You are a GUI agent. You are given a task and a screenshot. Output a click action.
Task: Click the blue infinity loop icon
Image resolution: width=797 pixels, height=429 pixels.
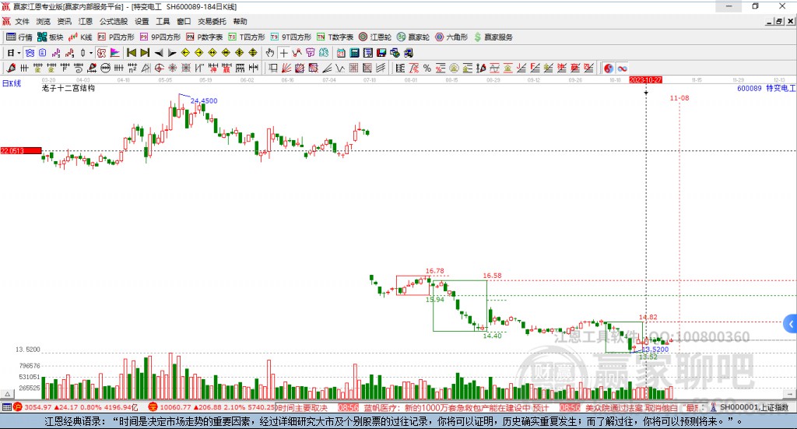(x=622, y=68)
